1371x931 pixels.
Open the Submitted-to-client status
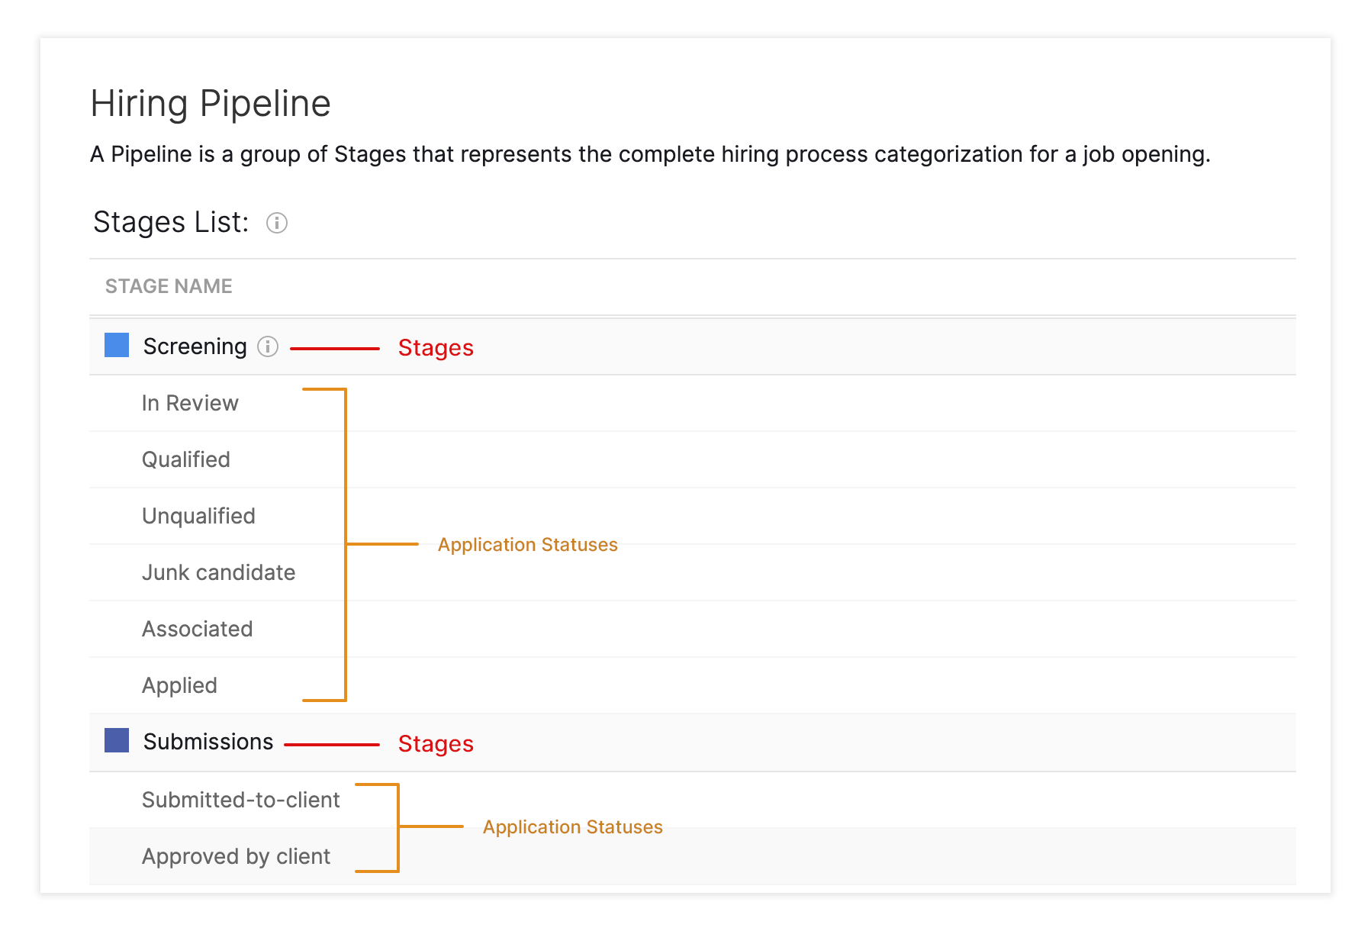[x=240, y=800]
